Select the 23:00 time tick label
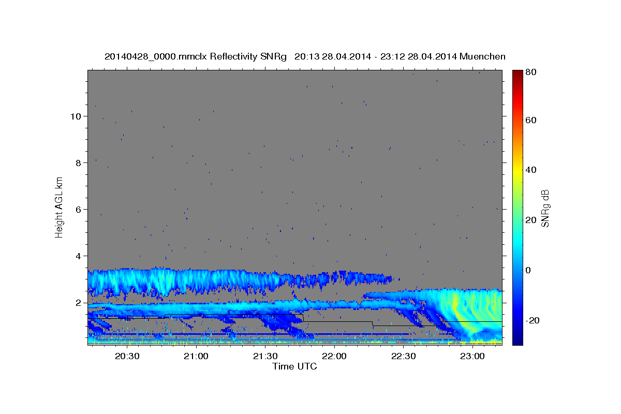 coord(472,356)
